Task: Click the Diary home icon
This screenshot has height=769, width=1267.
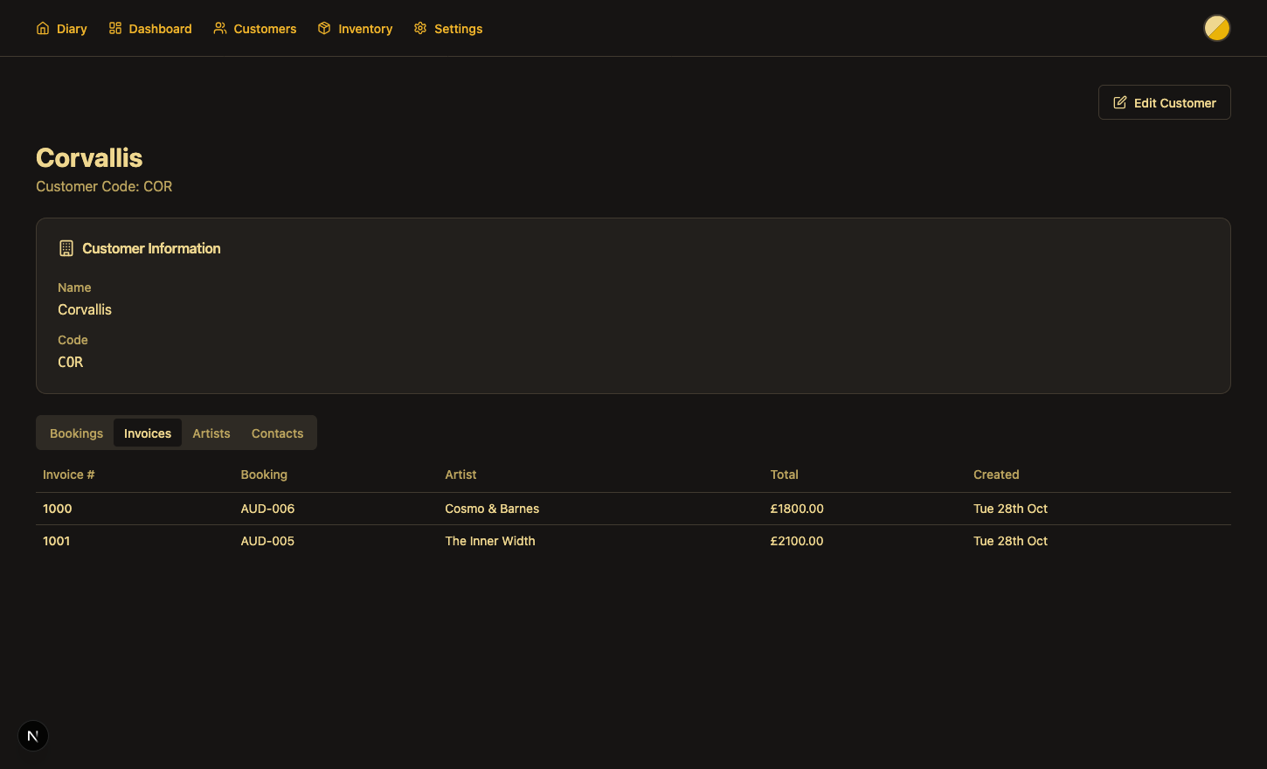Action: click(43, 29)
